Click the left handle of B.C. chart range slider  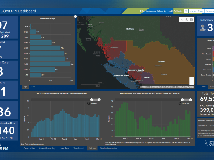[x=92, y=99]
